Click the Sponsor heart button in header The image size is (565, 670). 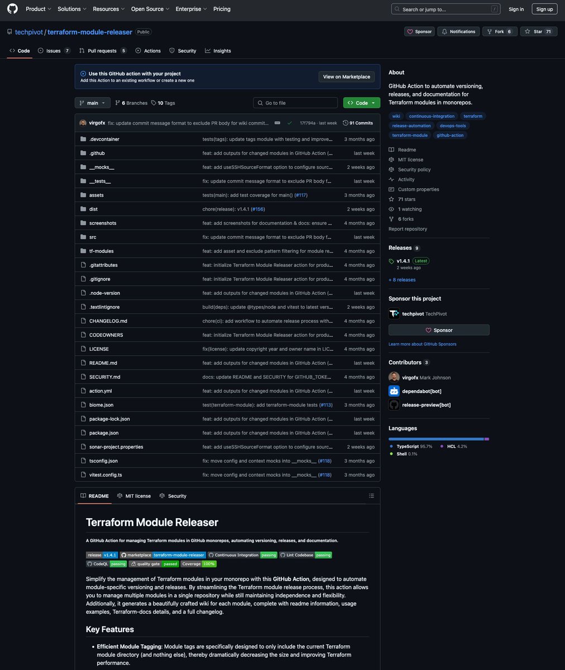pos(419,32)
